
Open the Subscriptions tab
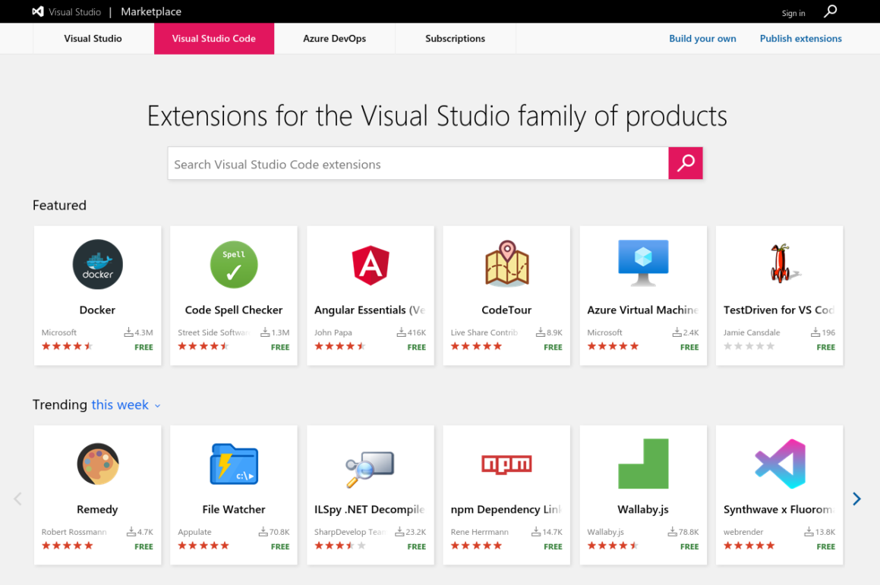(455, 39)
